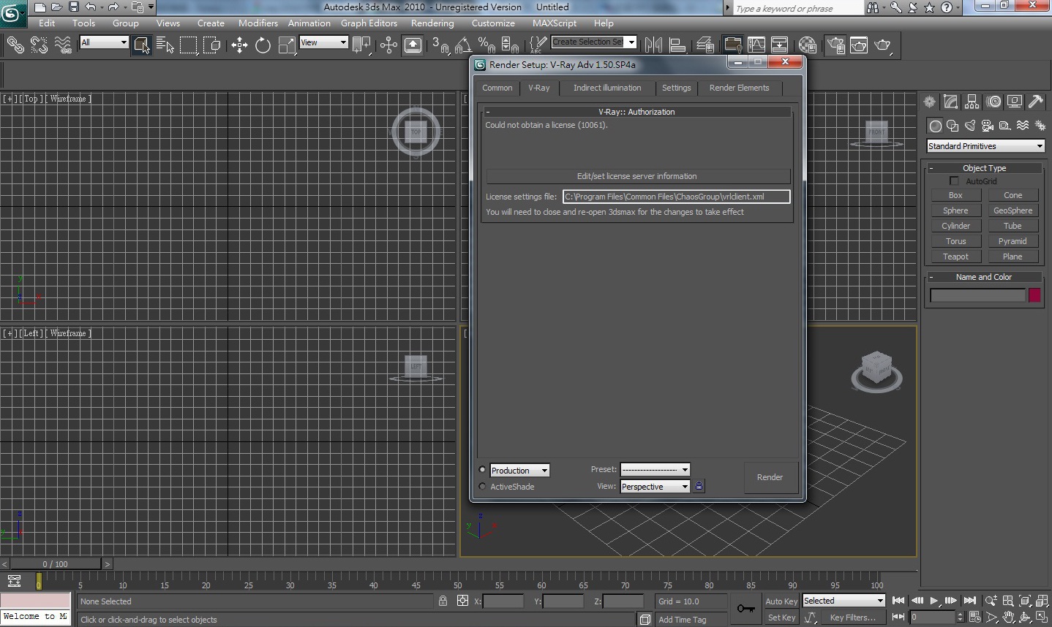Click Edit/set license server information
Screen dimensions: 1052x627
[x=637, y=176]
